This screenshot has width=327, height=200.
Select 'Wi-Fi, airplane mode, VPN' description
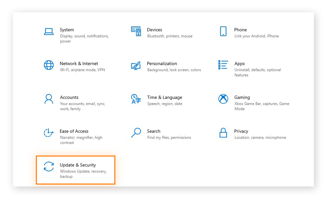pos(82,70)
